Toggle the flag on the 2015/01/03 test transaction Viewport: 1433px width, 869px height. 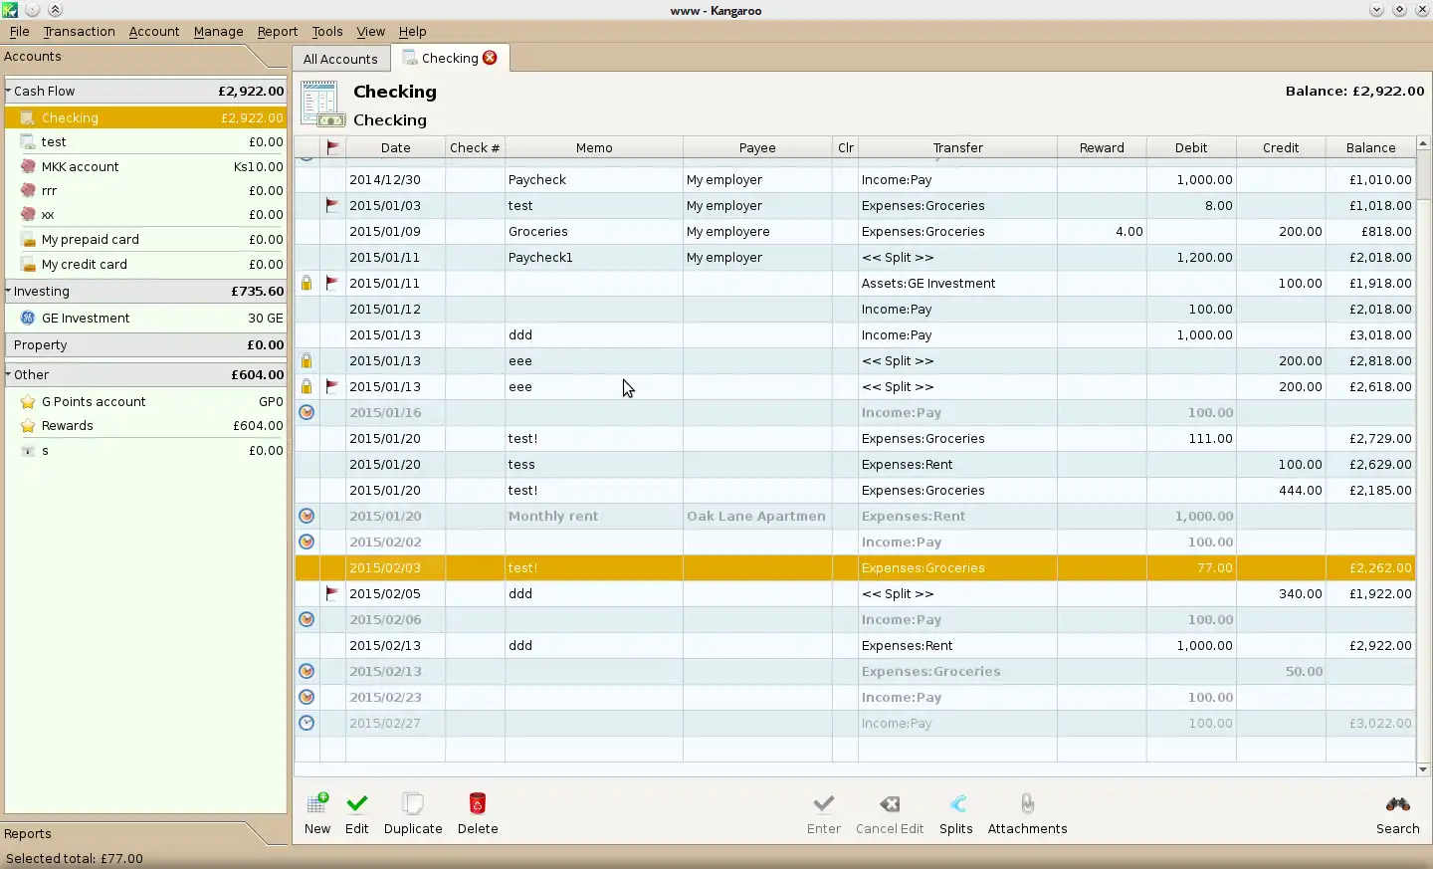click(x=332, y=205)
